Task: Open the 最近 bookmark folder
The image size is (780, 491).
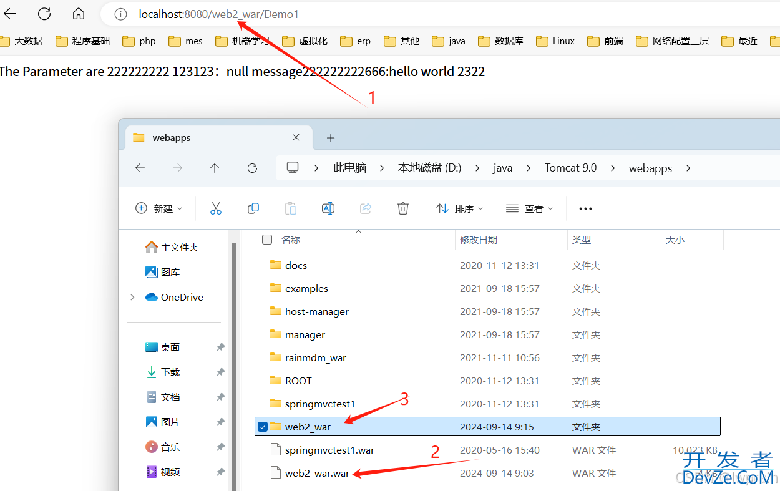Action: (739, 41)
